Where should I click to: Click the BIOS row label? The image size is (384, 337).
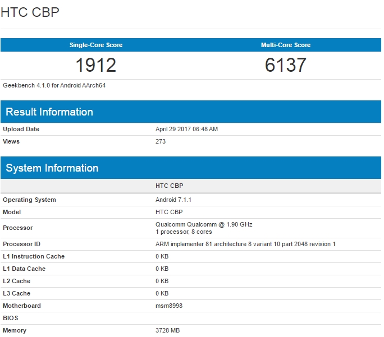10,318
